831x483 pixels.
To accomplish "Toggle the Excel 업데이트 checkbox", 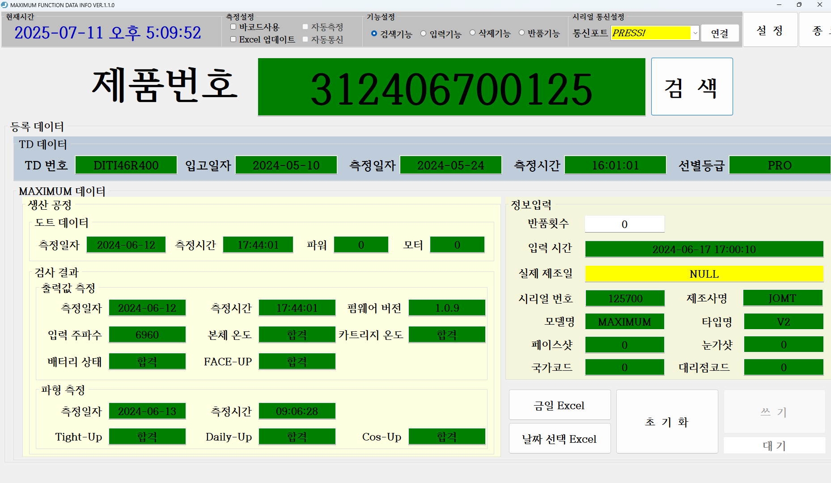I will (x=233, y=39).
